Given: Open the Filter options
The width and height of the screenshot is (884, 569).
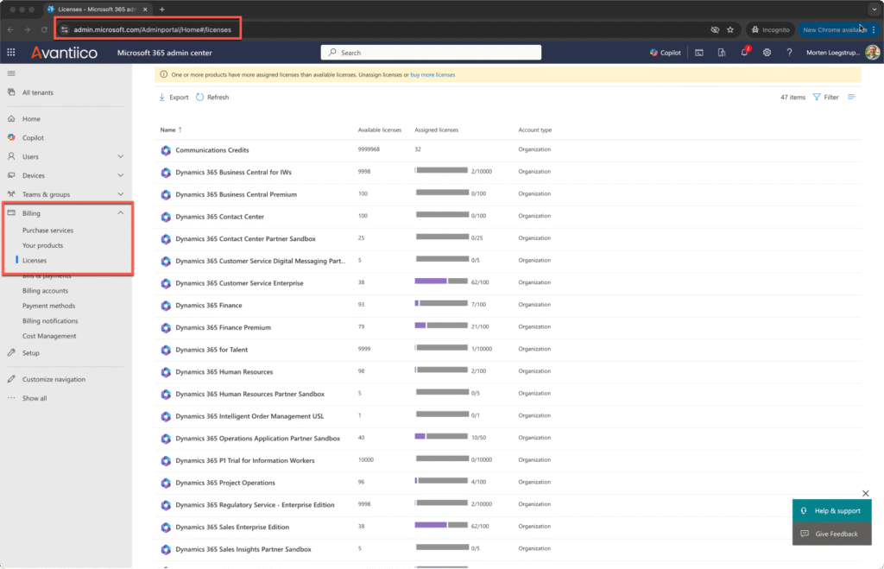Looking at the screenshot, I should click(826, 97).
